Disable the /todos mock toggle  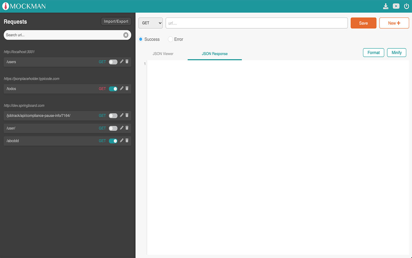pyautogui.click(x=113, y=89)
